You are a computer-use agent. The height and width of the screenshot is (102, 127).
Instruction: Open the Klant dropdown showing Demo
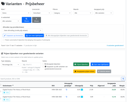16,13
